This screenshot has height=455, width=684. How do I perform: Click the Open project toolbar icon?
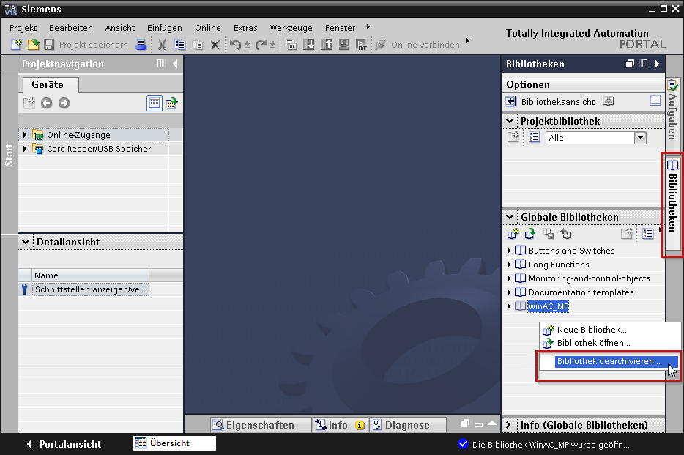(x=33, y=44)
